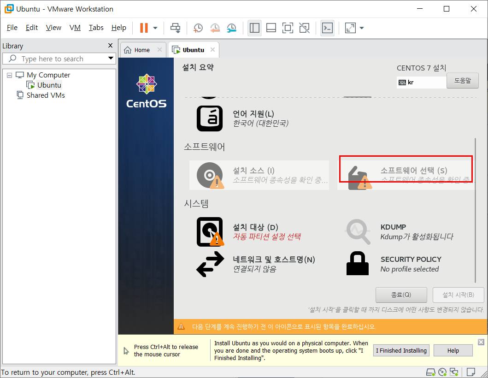The image size is (488, 378).
Task: Open 소프트웨어 선택 (S) software selection
Action: [406, 175]
